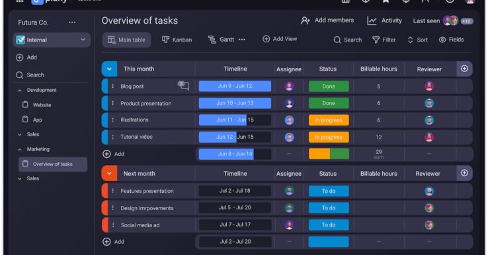Open the Website board

point(37,105)
